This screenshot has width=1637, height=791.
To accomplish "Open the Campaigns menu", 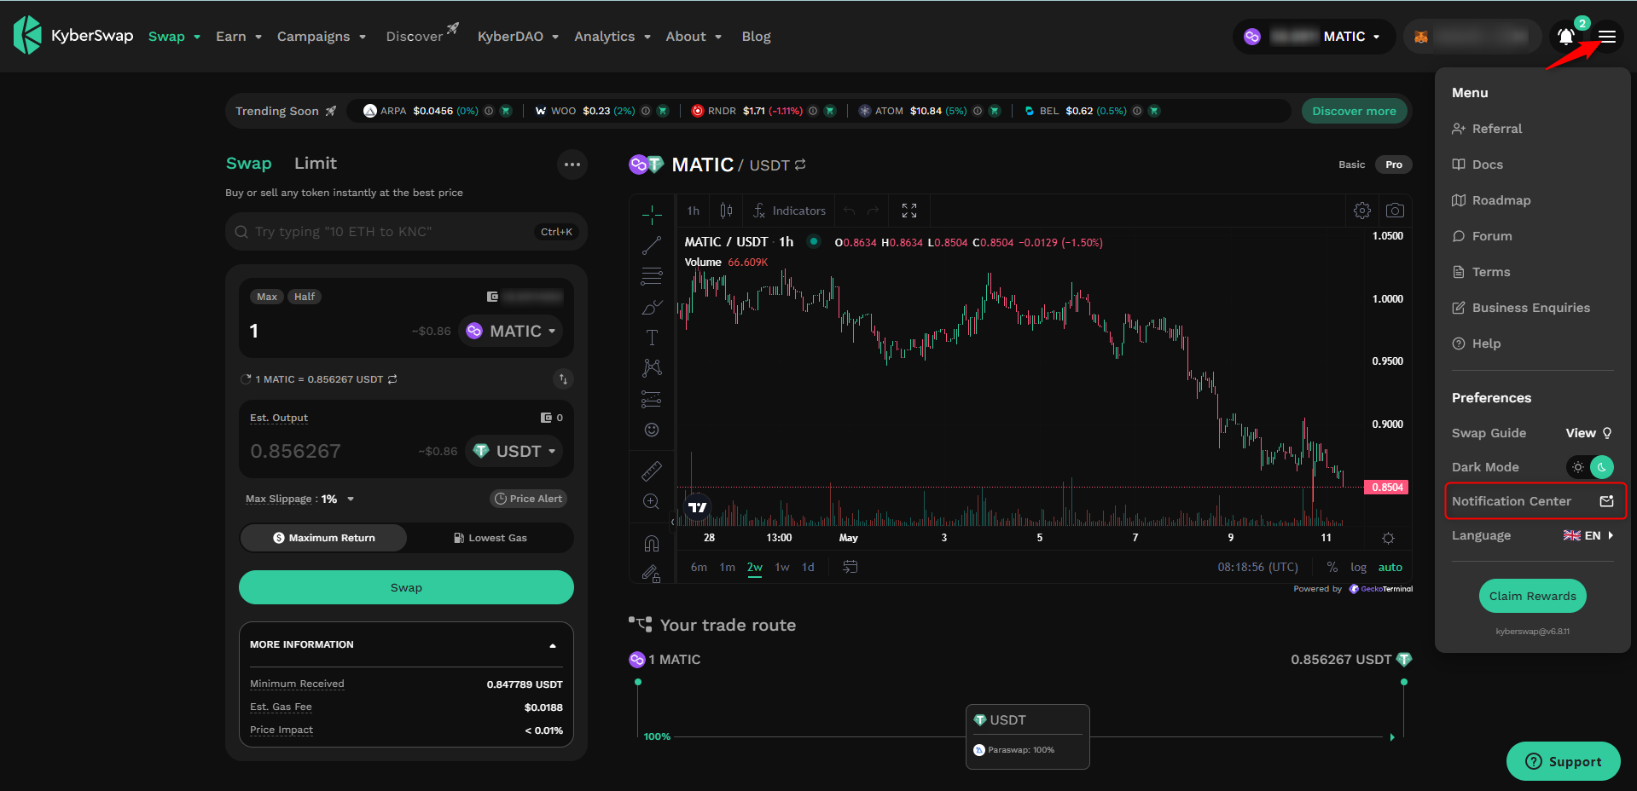I will [322, 37].
